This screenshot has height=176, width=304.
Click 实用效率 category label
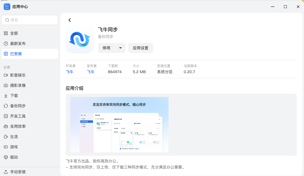click(x=18, y=126)
